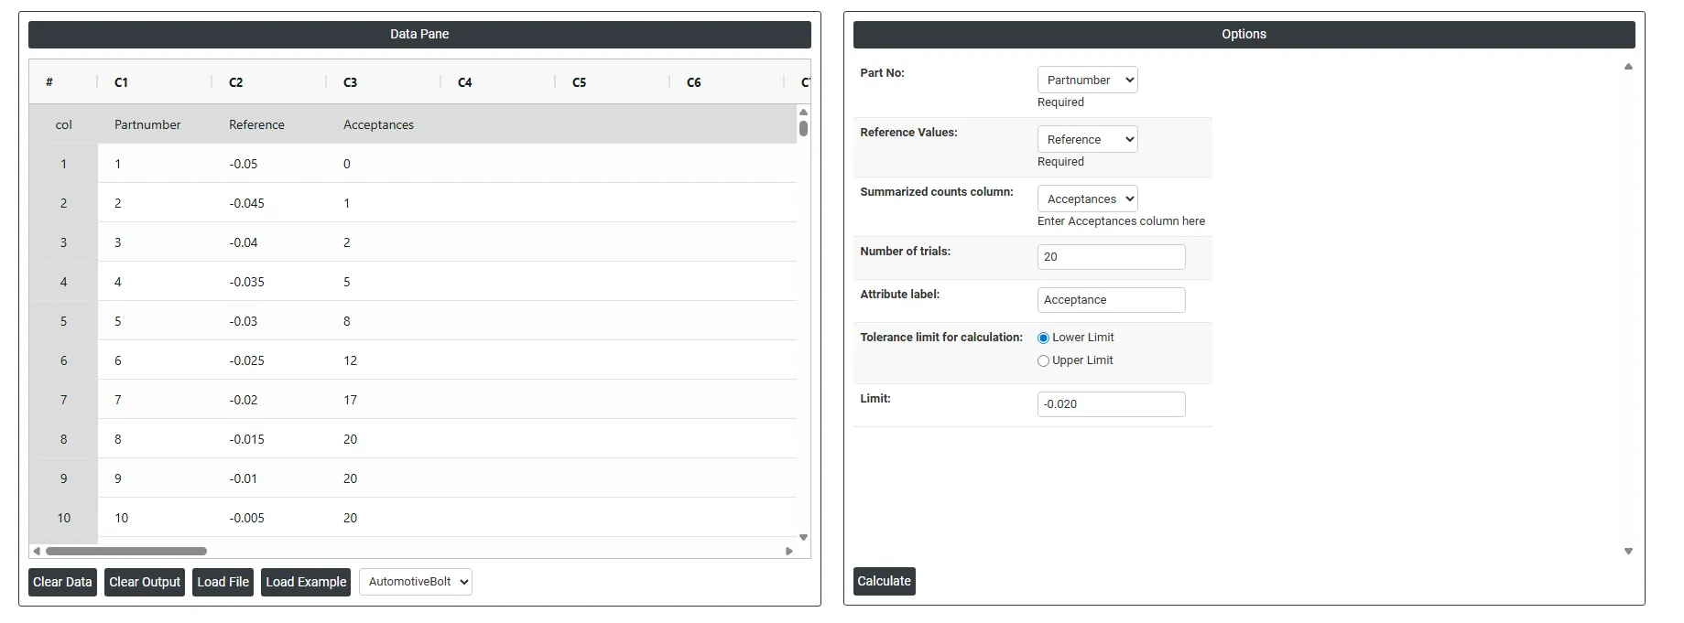Select the Upper Limit radio button
This screenshot has width=1684, height=623.
pyautogui.click(x=1043, y=360)
